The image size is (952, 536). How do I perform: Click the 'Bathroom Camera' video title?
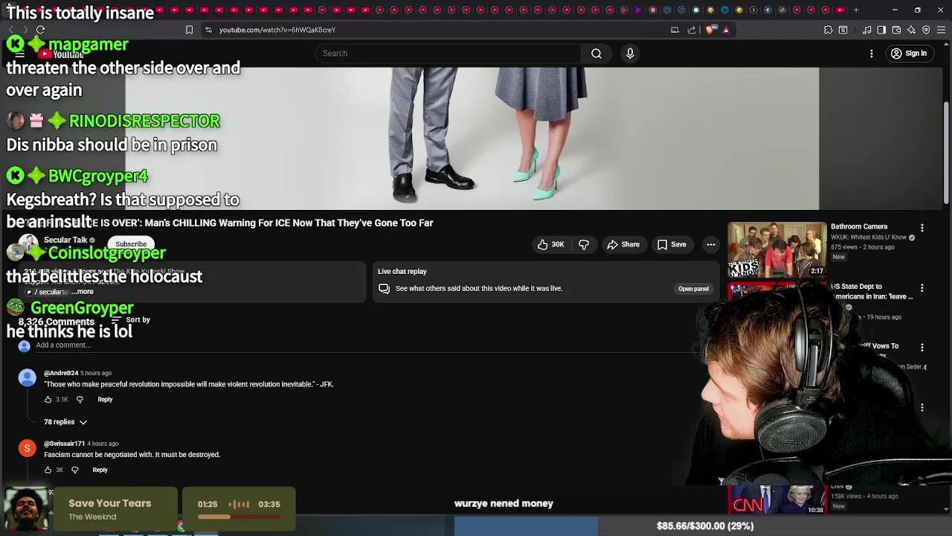coord(859,226)
